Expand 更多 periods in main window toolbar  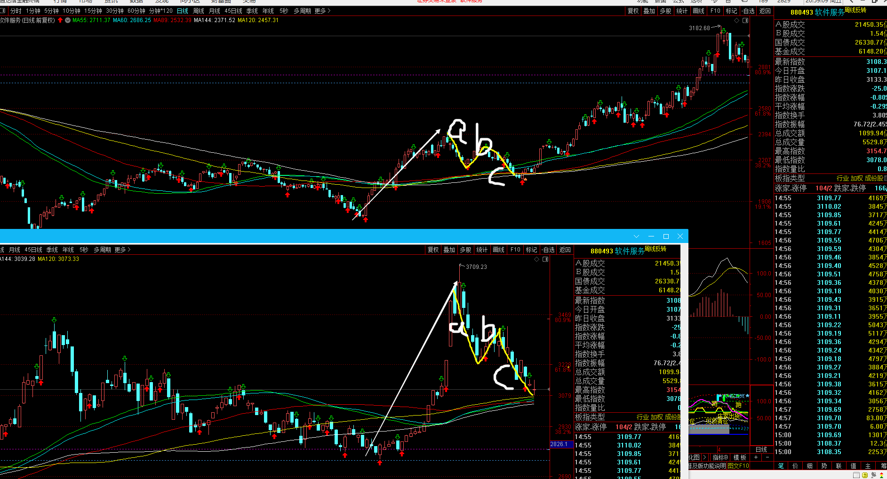tap(322, 11)
